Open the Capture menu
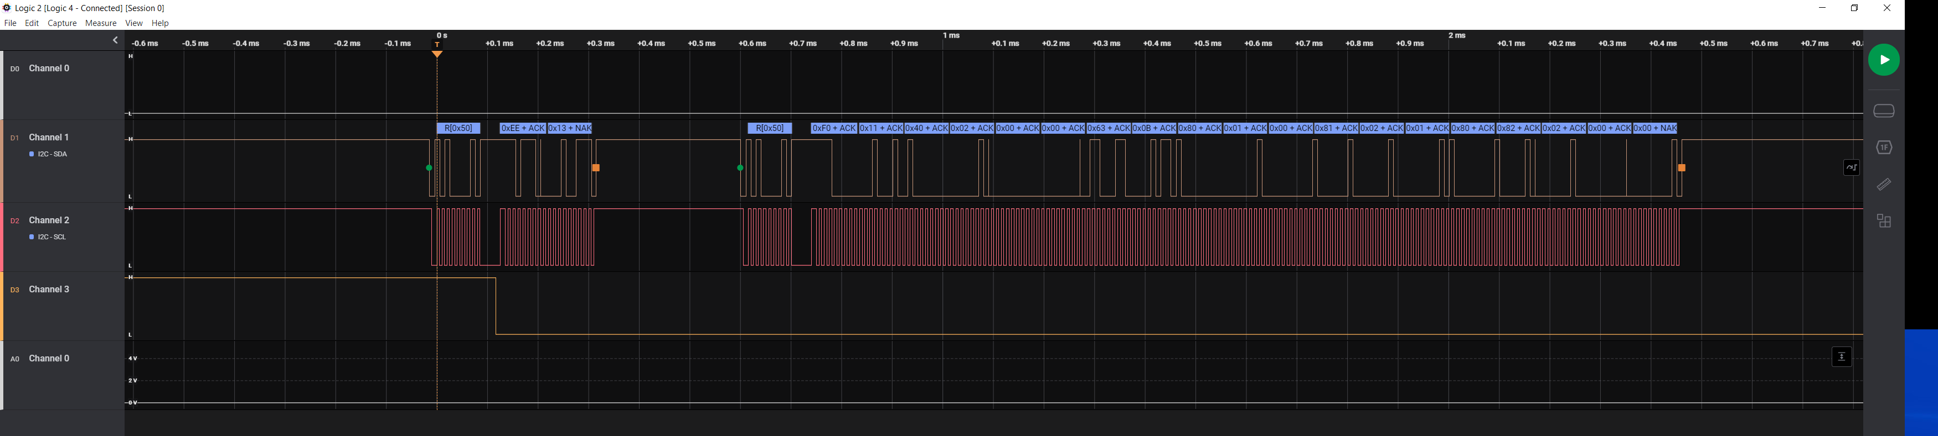The height and width of the screenshot is (436, 1938). coord(61,23)
